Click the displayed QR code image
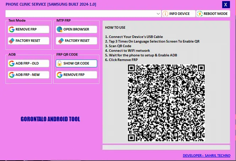Image resolution: width=236 pixels, height=161 pixels. tap(166, 103)
